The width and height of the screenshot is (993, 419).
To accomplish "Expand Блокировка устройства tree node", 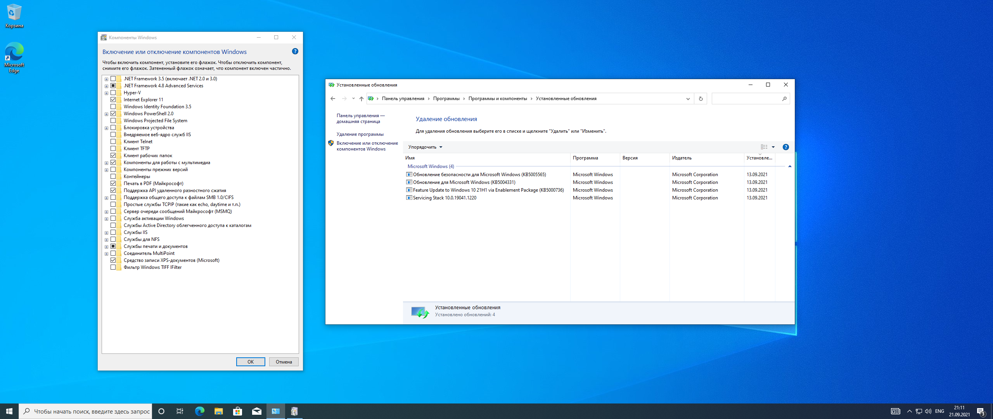I will [x=106, y=128].
